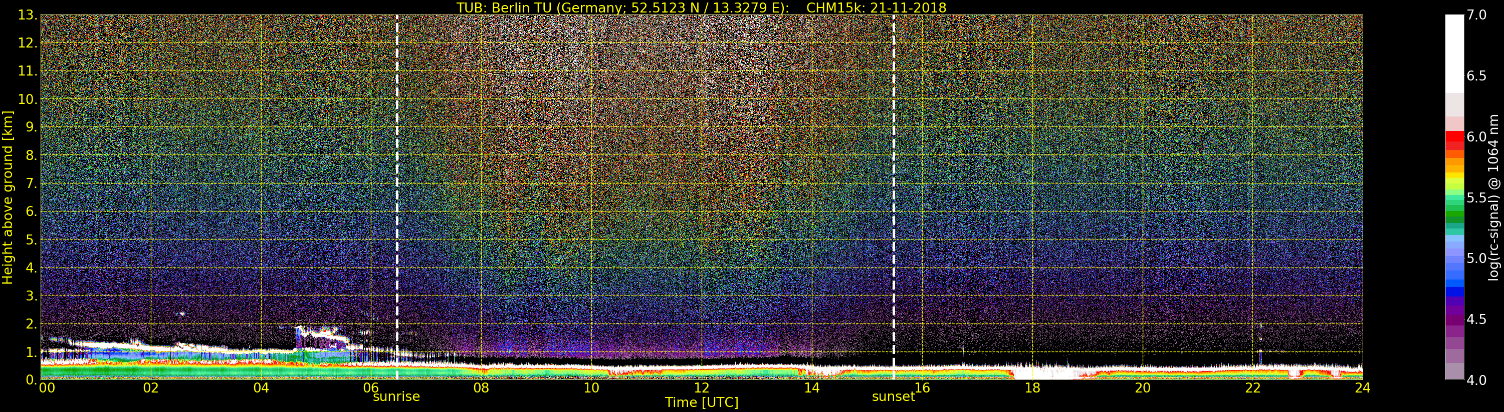Image resolution: width=1504 pixels, height=412 pixels.
Task: Click the '11.' height axis tick label
Action: coord(28,71)
